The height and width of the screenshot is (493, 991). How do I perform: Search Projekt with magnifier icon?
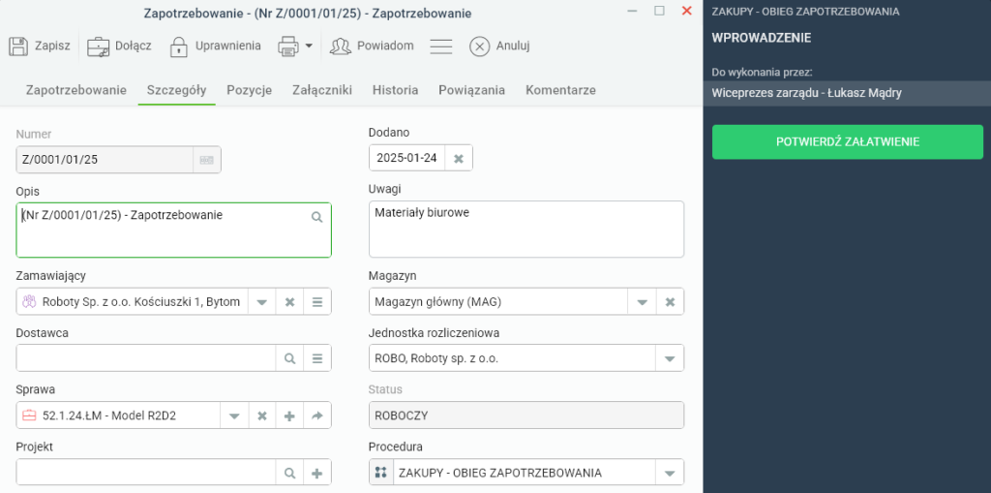(x=289, y=473)
